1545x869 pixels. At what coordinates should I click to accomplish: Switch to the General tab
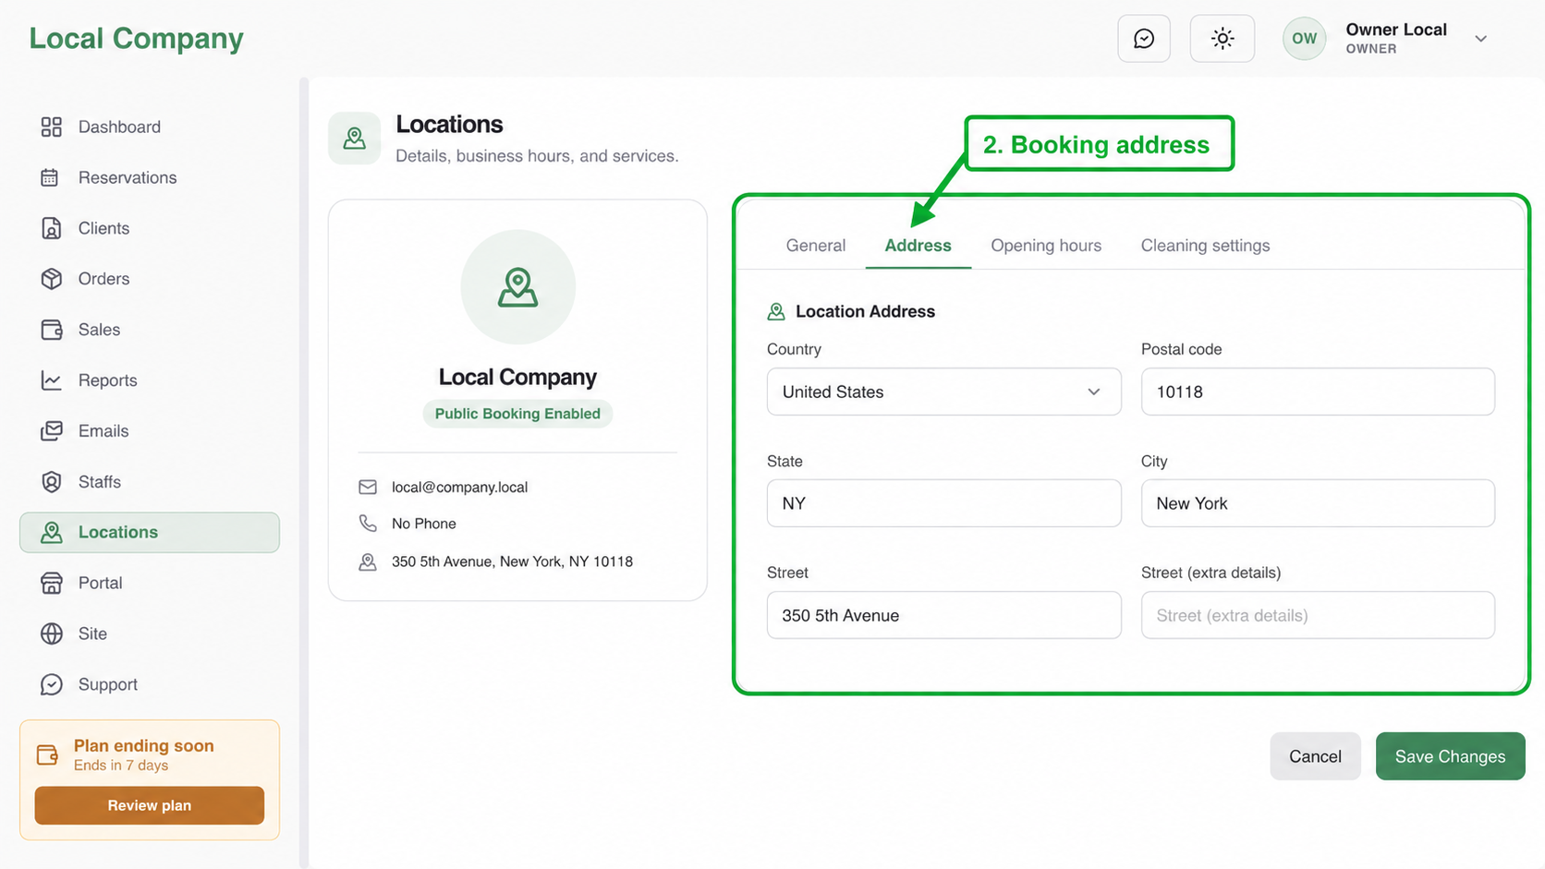815,246
